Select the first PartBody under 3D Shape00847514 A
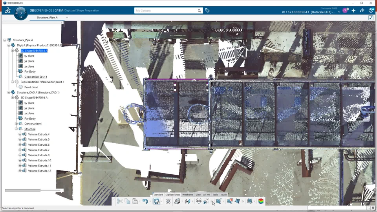The image size is (377, 212). click(30, 71)
